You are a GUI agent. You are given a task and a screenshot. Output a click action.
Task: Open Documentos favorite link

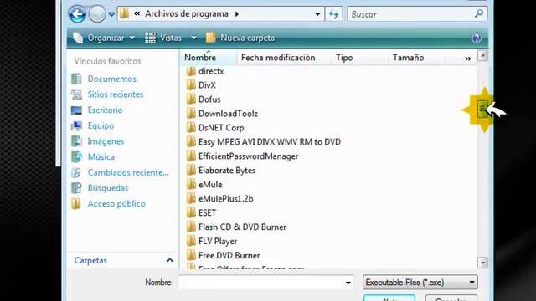click(111, 79)
